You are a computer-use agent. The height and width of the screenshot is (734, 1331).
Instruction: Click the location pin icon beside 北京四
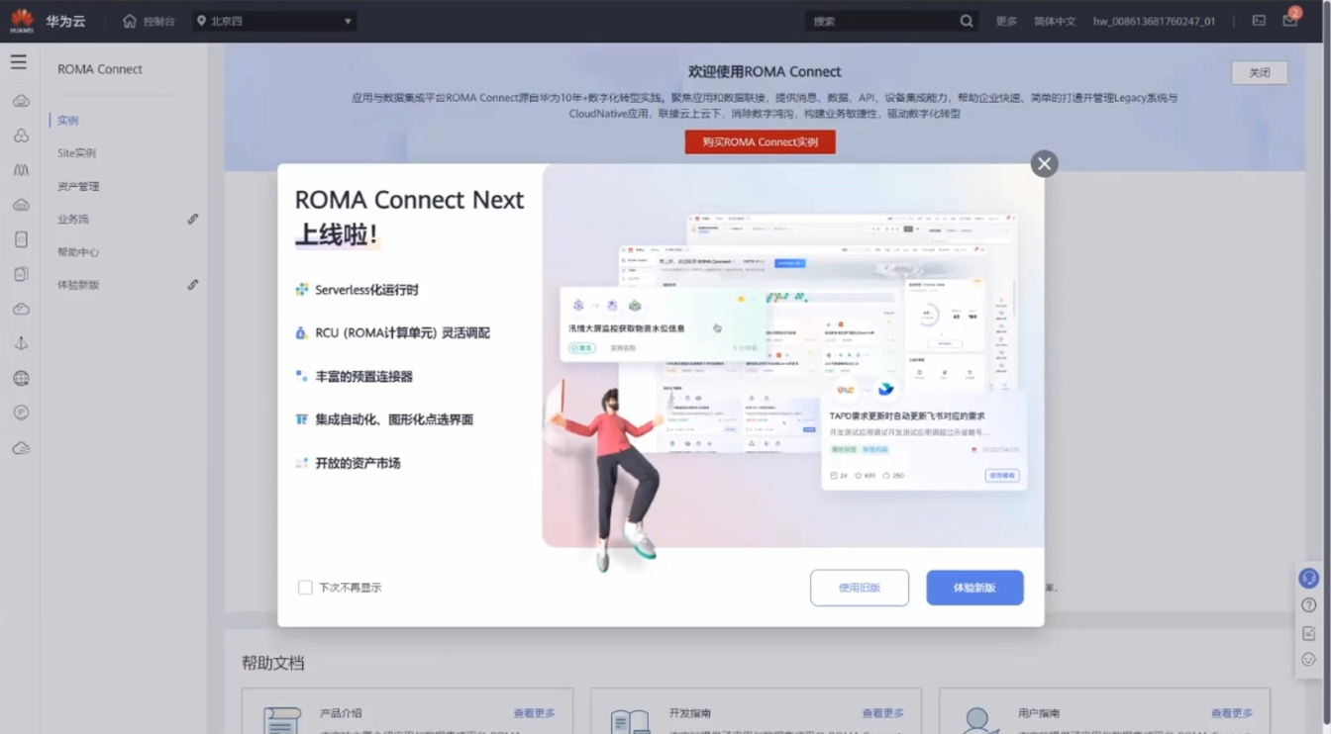point(201,21)
